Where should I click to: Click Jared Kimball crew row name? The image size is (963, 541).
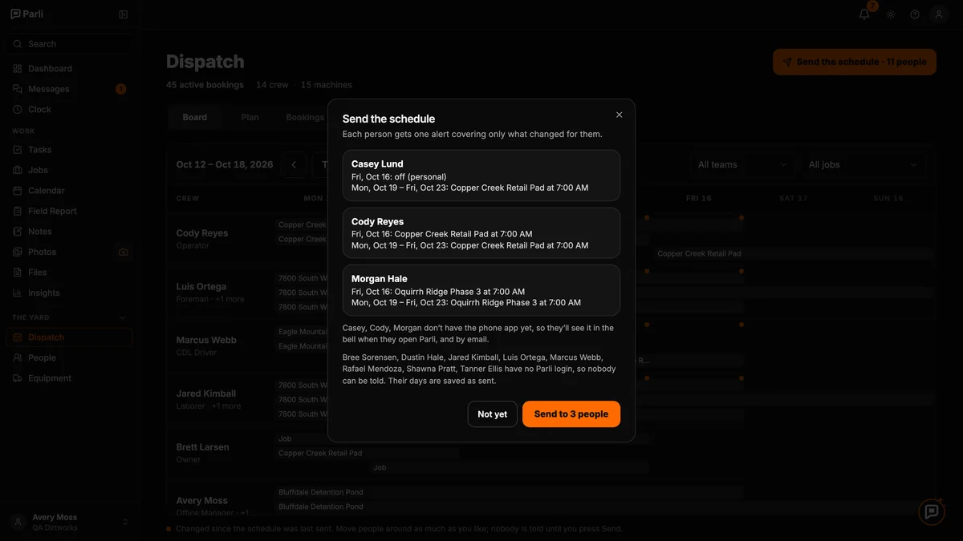point(206,394)
